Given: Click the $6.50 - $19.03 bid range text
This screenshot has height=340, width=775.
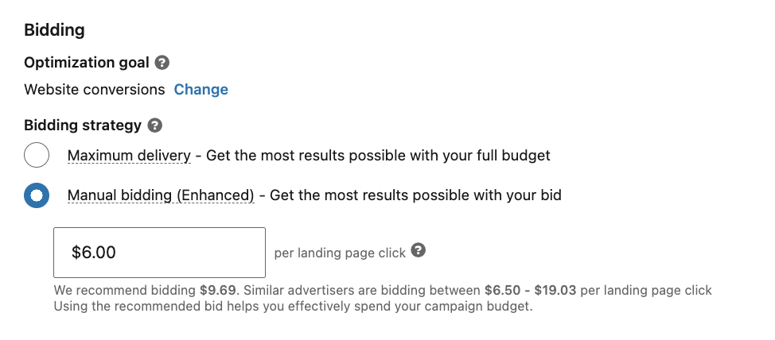Looking at the screenshot, I should [x=531, y=290].
